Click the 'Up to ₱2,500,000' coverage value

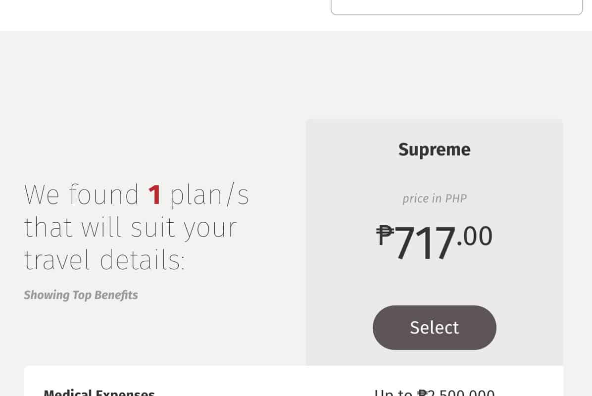(x=435, y=393)
